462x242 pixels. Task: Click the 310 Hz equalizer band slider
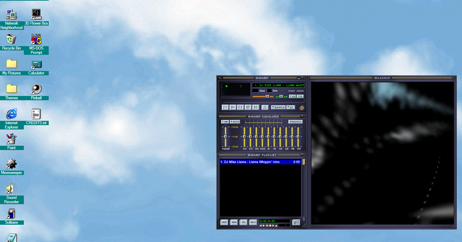[x=257, y=136]
